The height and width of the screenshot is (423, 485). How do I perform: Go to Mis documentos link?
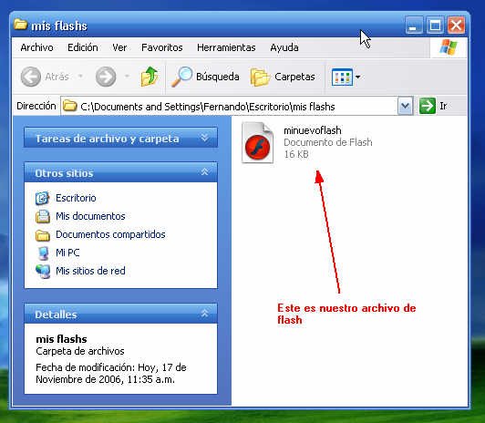click(x=90, y=216)
